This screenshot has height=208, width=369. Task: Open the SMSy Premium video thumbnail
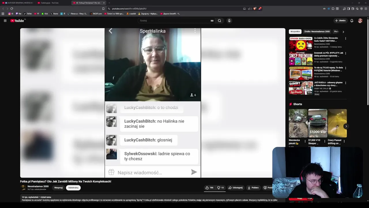(x=301, y=58)
